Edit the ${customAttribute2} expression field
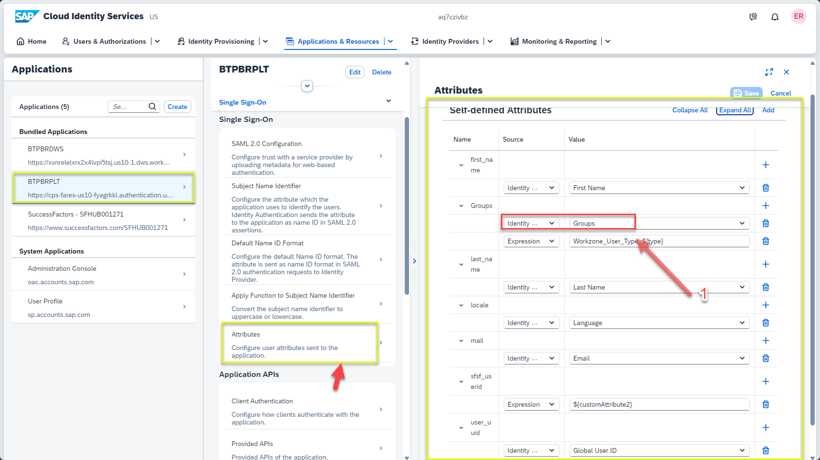This screenshot has width=820, height=460. click(659, 404)
